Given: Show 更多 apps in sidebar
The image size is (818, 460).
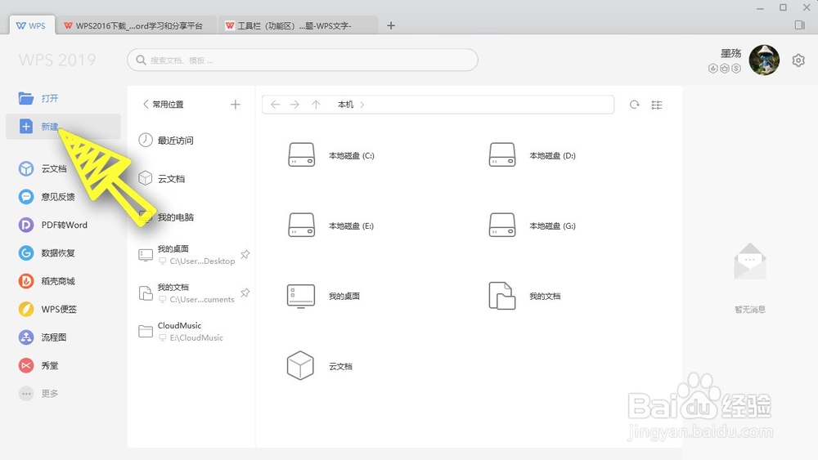Looking at the screenshot, I should 38,394.
